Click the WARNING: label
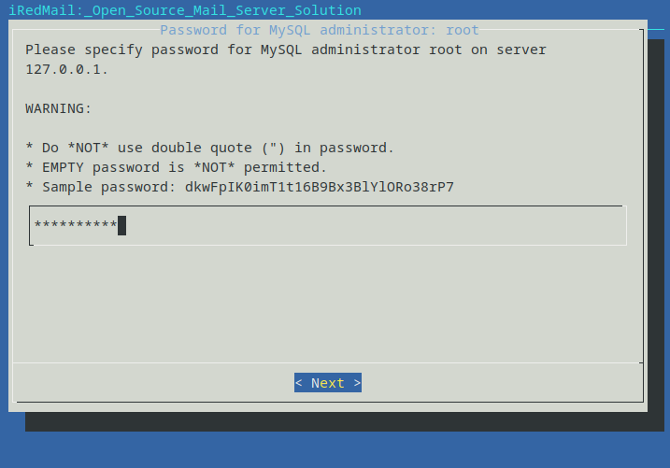The height and width of the screenshot is (468, 670). coord(59,108)
